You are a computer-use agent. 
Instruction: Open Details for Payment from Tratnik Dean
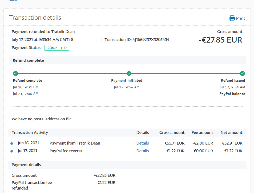[143, 143]
